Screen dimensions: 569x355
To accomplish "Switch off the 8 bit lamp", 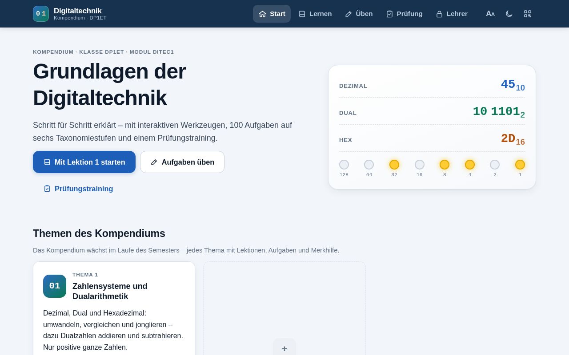I will (445, 165).
